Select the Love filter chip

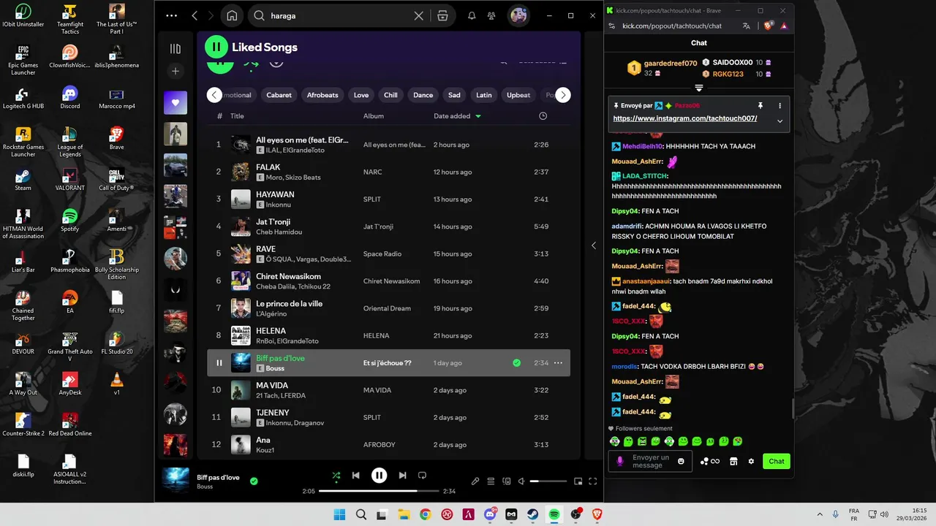pyautogui.click(x=361, y=95)
